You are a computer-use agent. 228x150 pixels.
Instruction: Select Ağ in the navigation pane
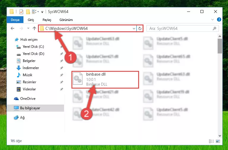tap(19, 118)
